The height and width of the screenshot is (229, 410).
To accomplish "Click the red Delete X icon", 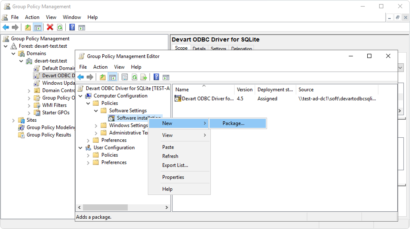I will click(x=50, y=27).
